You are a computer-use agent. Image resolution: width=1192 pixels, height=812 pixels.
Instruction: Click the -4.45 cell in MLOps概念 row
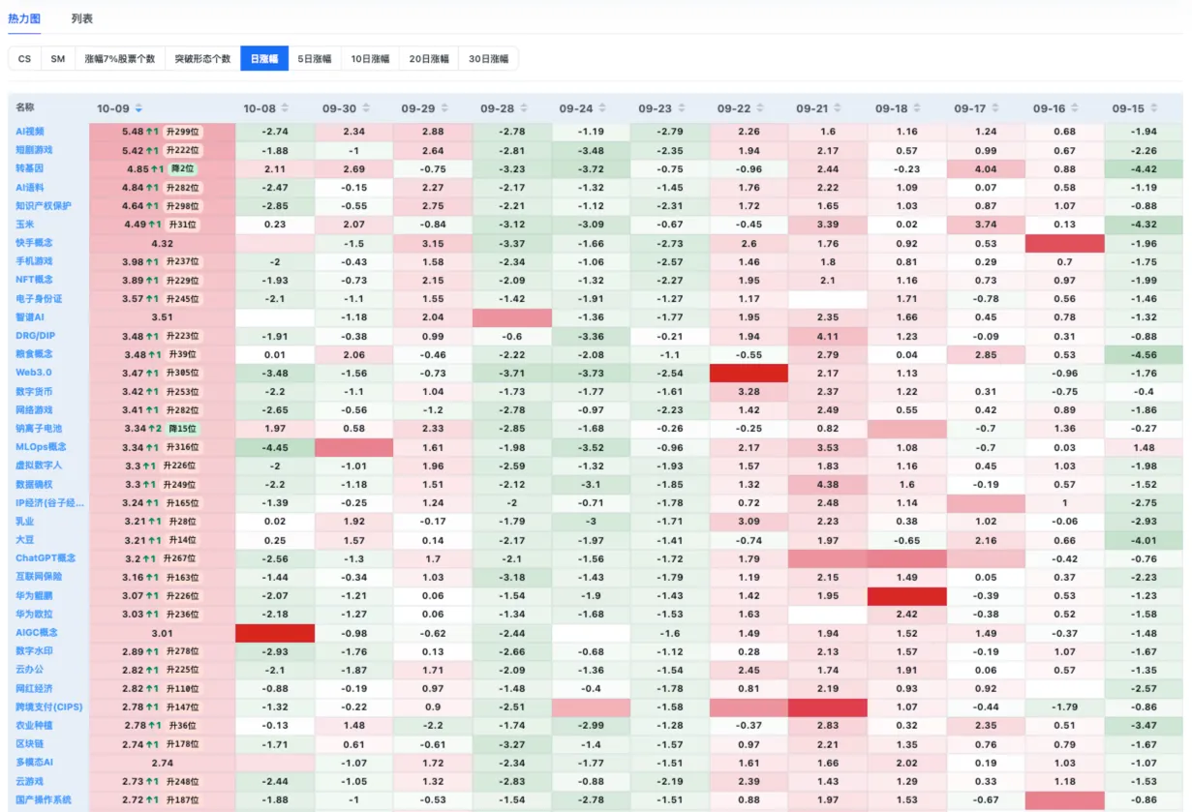(275, 447)
